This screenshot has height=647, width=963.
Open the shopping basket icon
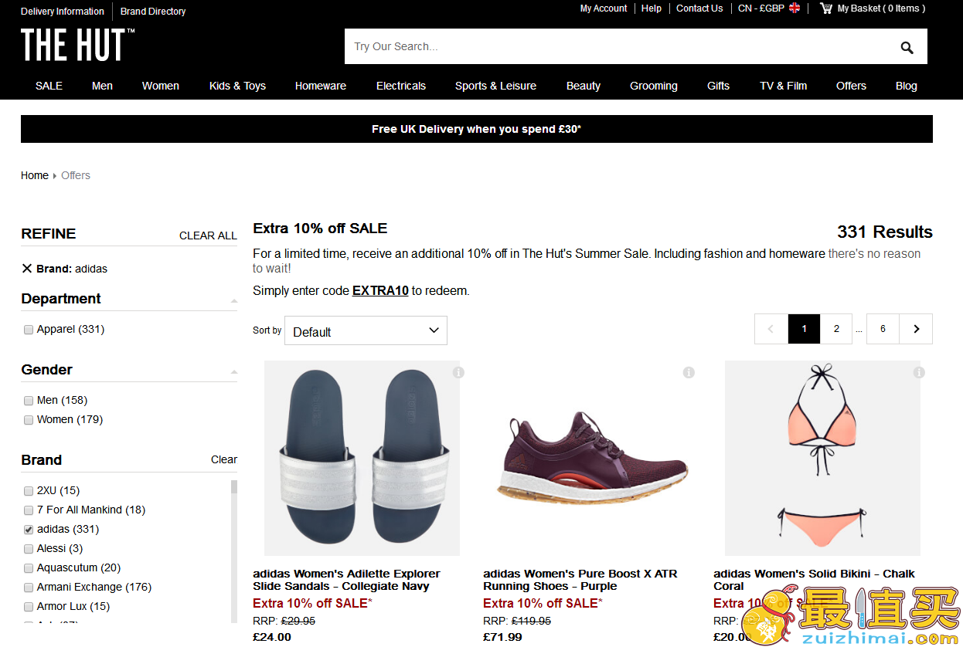pyautogui.click(x=826, y=8)
